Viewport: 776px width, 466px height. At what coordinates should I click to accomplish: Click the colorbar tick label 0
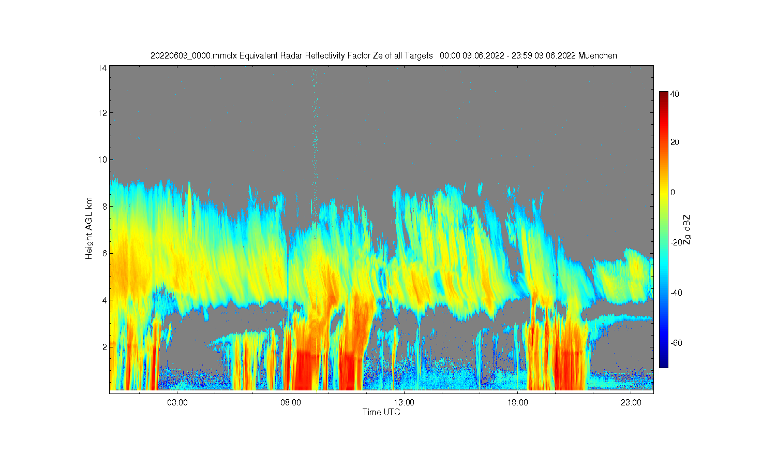673,192
